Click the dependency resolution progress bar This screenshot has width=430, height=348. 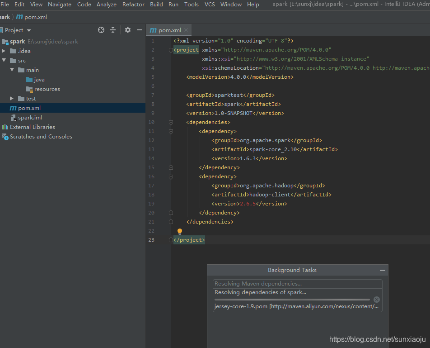[x=292, y=300]
